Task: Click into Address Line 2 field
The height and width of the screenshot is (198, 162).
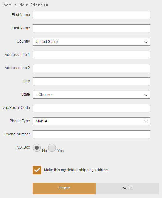Action: (x=92, y=68)
